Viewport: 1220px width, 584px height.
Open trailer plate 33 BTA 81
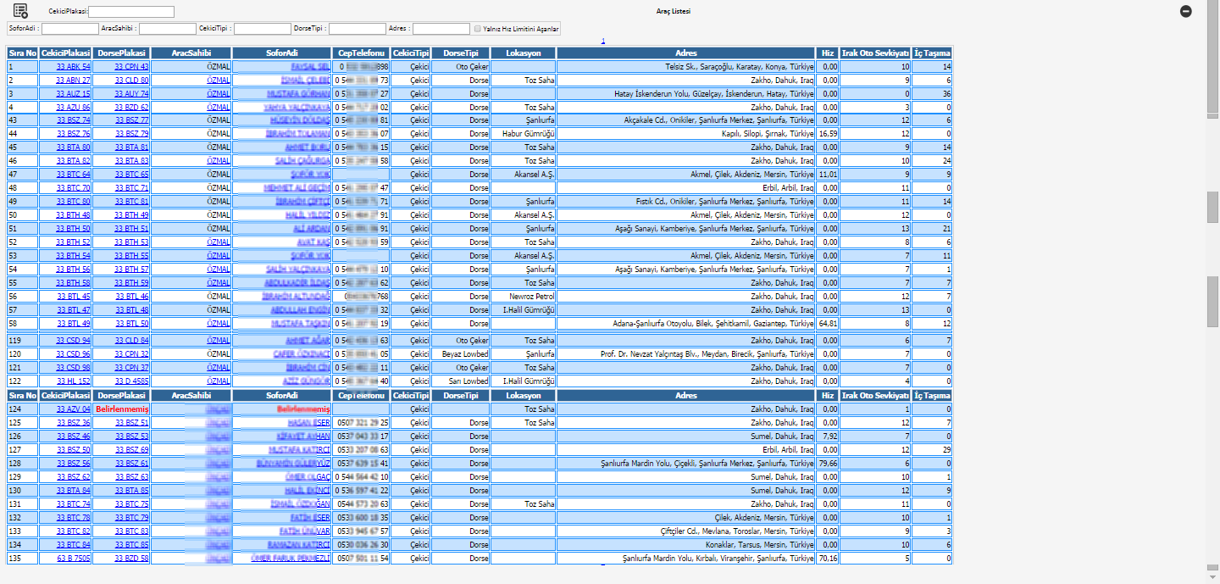(x=131, y=147)
